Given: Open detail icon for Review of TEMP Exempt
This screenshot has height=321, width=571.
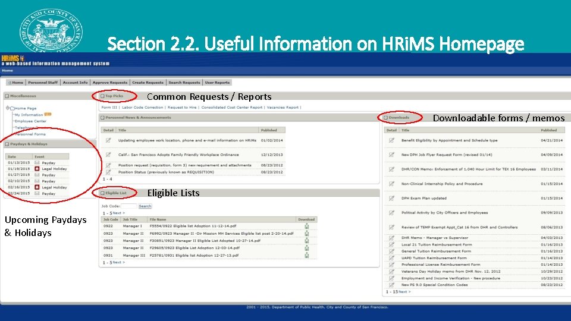Looking at the screenshot, I should pos(391,227).
